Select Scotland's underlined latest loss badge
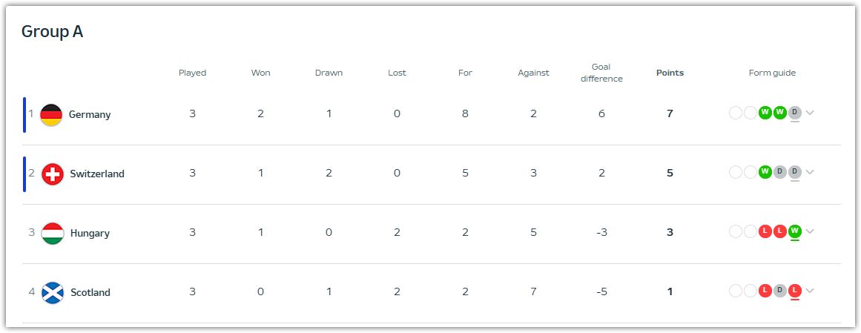861x333 pixels. click(x=794, y=291)
